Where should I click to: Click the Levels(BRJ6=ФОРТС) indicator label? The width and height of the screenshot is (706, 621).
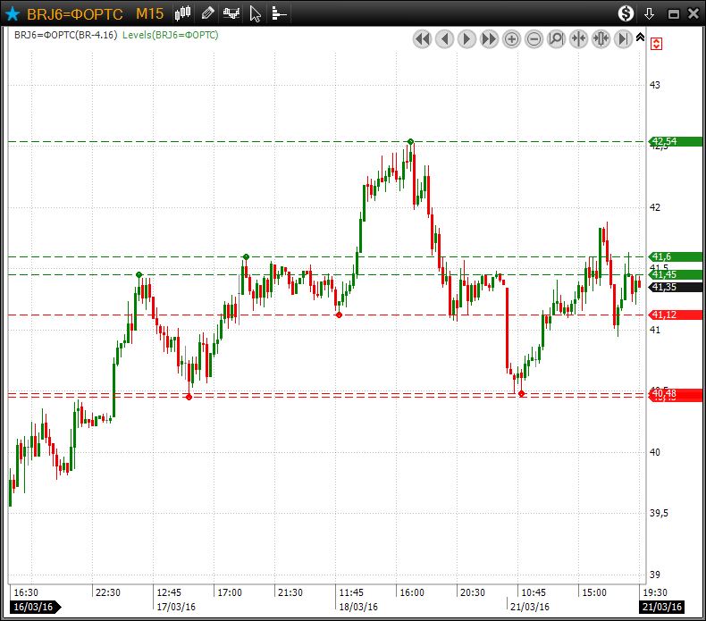171,35
